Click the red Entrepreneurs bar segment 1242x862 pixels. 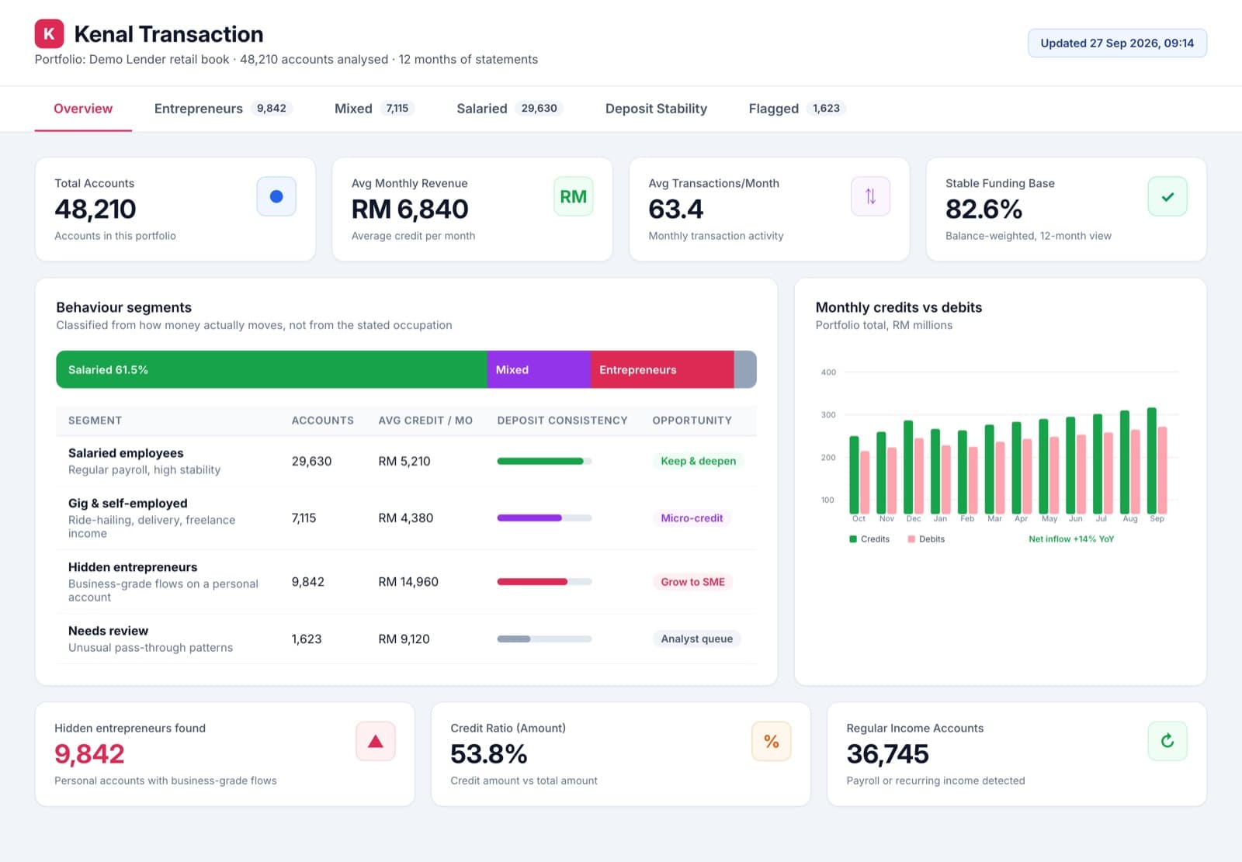coord(662,369)
